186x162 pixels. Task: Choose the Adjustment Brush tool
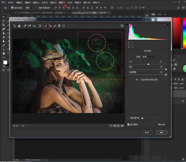55,26
